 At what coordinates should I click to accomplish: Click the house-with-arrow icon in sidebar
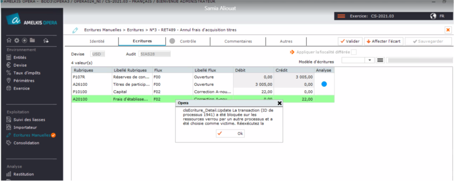pos(46,41)
